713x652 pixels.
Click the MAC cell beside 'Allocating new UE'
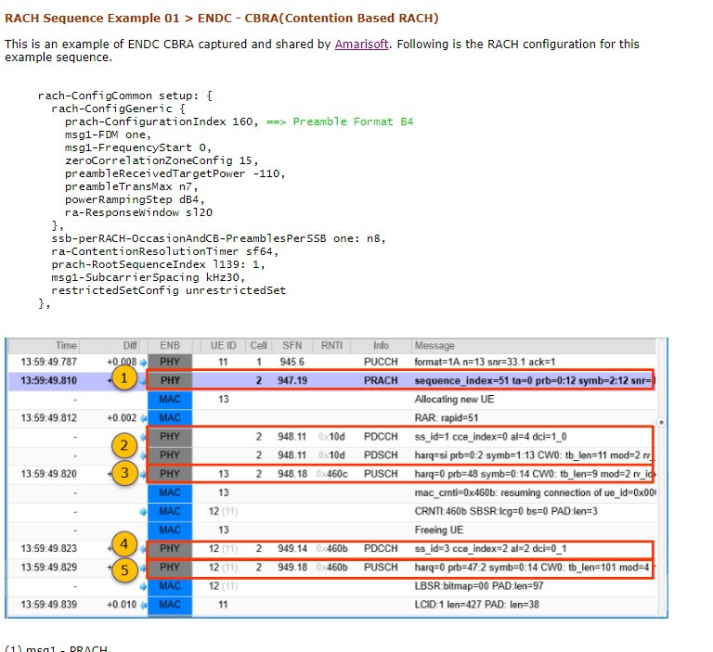tap(169, 397)
